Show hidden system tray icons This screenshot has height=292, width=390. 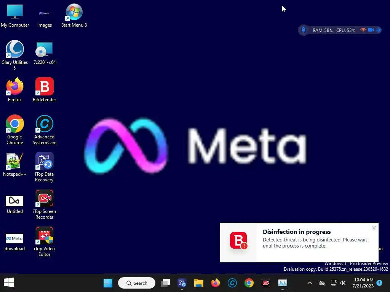pos(310,283)
